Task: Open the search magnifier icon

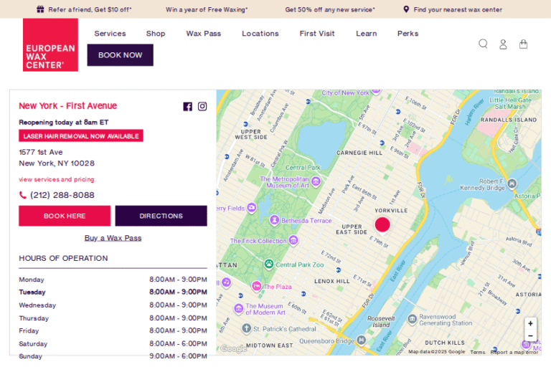Action: click(x=483, y=44)
